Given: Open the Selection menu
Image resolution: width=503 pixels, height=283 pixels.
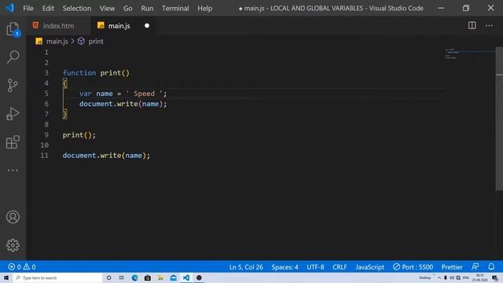Looking at the screenshot, I should click(77, 9).
